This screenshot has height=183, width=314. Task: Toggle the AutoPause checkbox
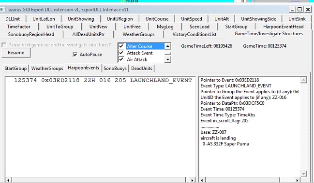(x=75, y=55)
